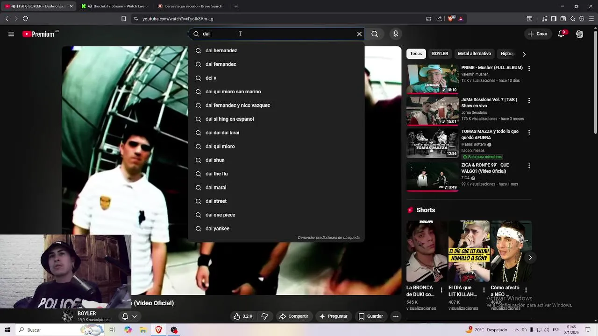Pick the 'dai marai' suggestion
Viewport: 598px width, 336px height.
276,187
